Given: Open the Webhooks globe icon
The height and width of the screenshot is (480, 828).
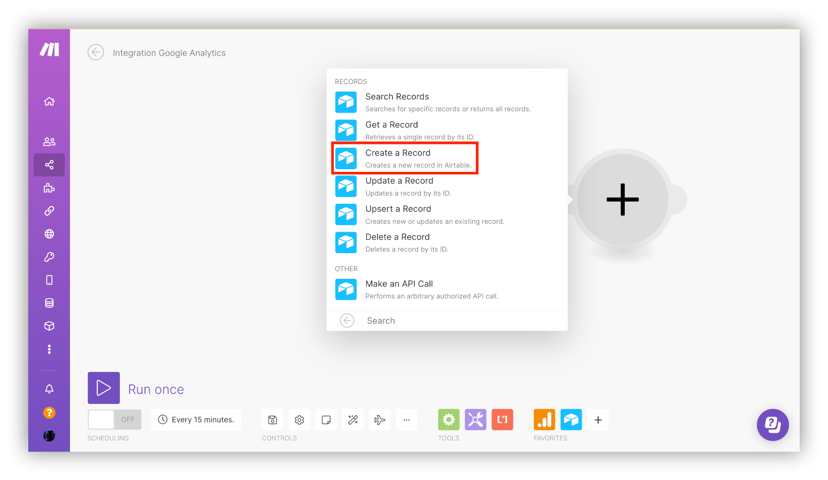Looking at the screenshot, I should tap(49, 234).
